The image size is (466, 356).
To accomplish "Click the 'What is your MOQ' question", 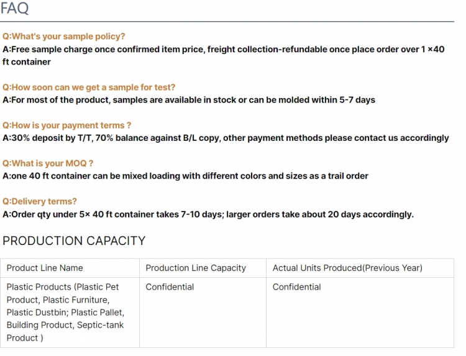I will click(x=48, y=164).
